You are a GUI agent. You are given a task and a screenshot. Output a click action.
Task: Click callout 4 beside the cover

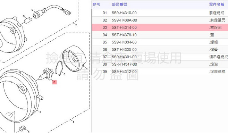click(87, 68)
